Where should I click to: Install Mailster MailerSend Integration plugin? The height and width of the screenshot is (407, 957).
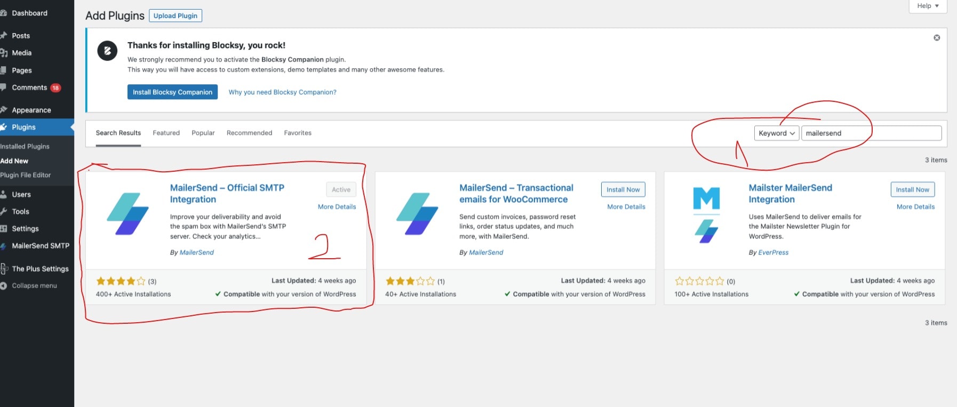tap(913, 189)
